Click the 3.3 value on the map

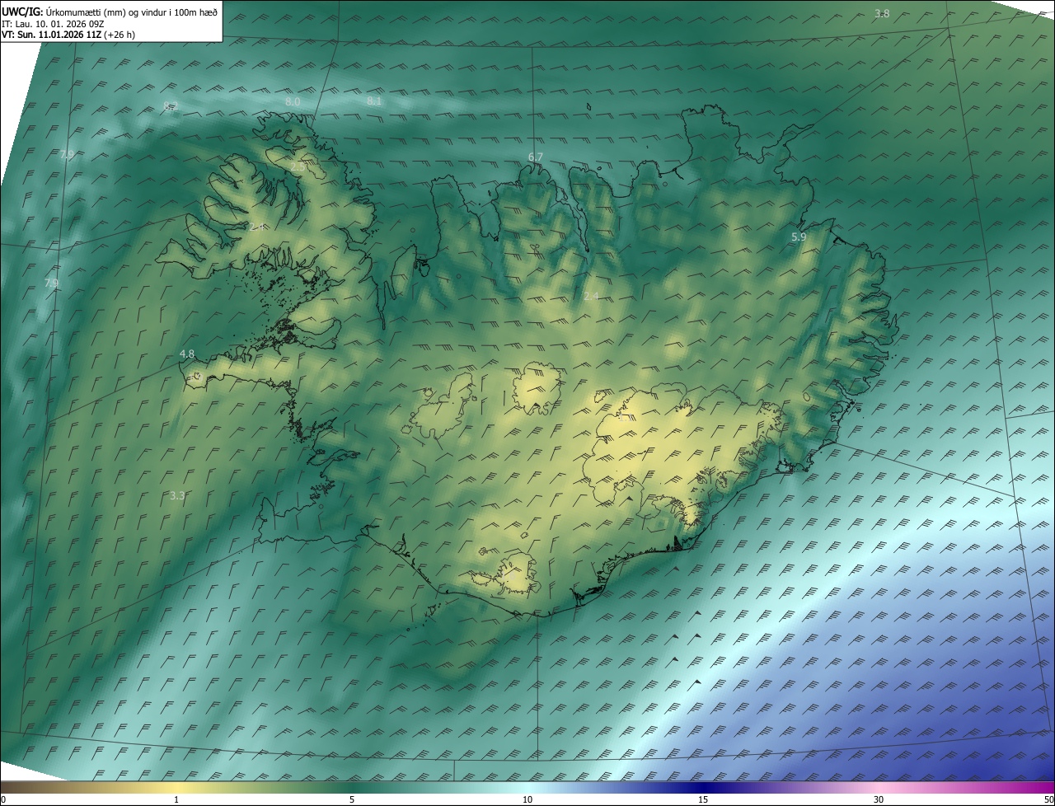tap(177, 496)
